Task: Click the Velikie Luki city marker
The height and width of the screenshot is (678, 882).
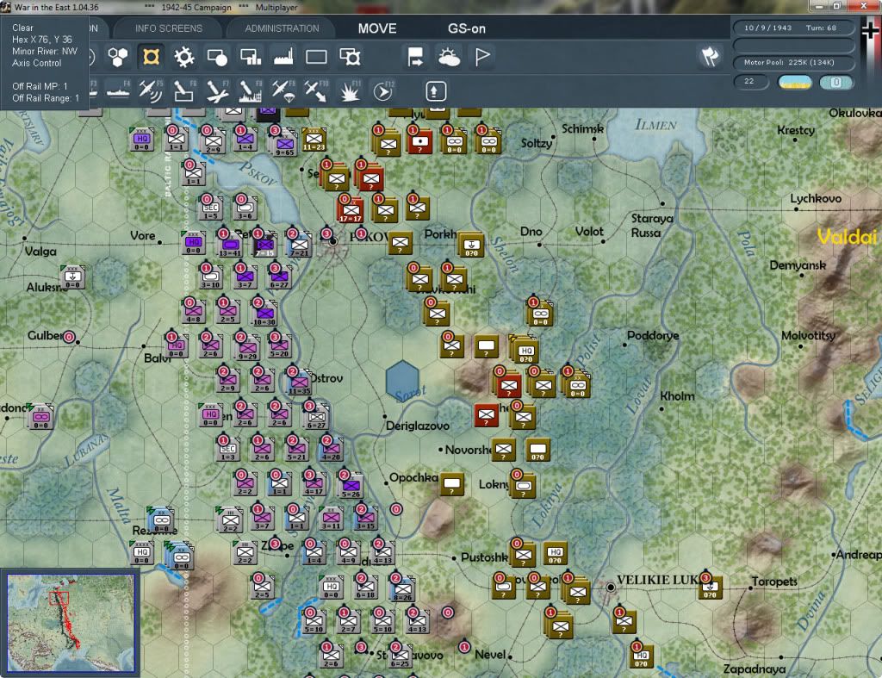Action: pyautogui.click(x=611, y=588)
